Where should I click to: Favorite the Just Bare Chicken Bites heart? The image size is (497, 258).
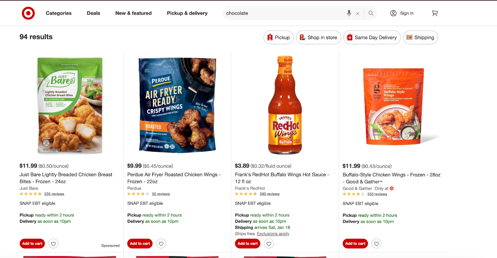53,244
